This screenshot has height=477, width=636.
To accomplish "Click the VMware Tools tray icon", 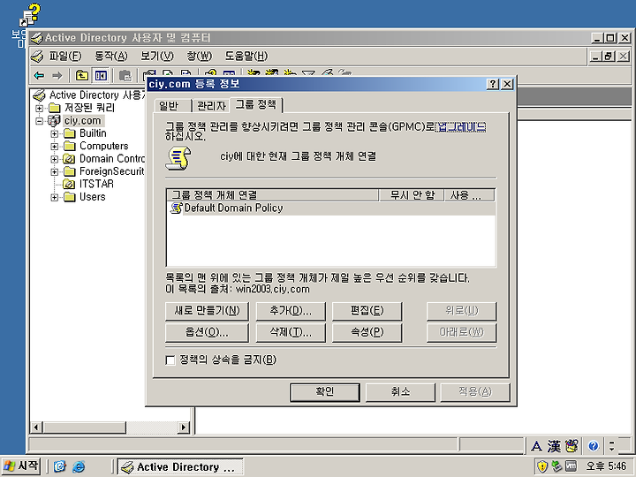I will (x=572, y=466).
